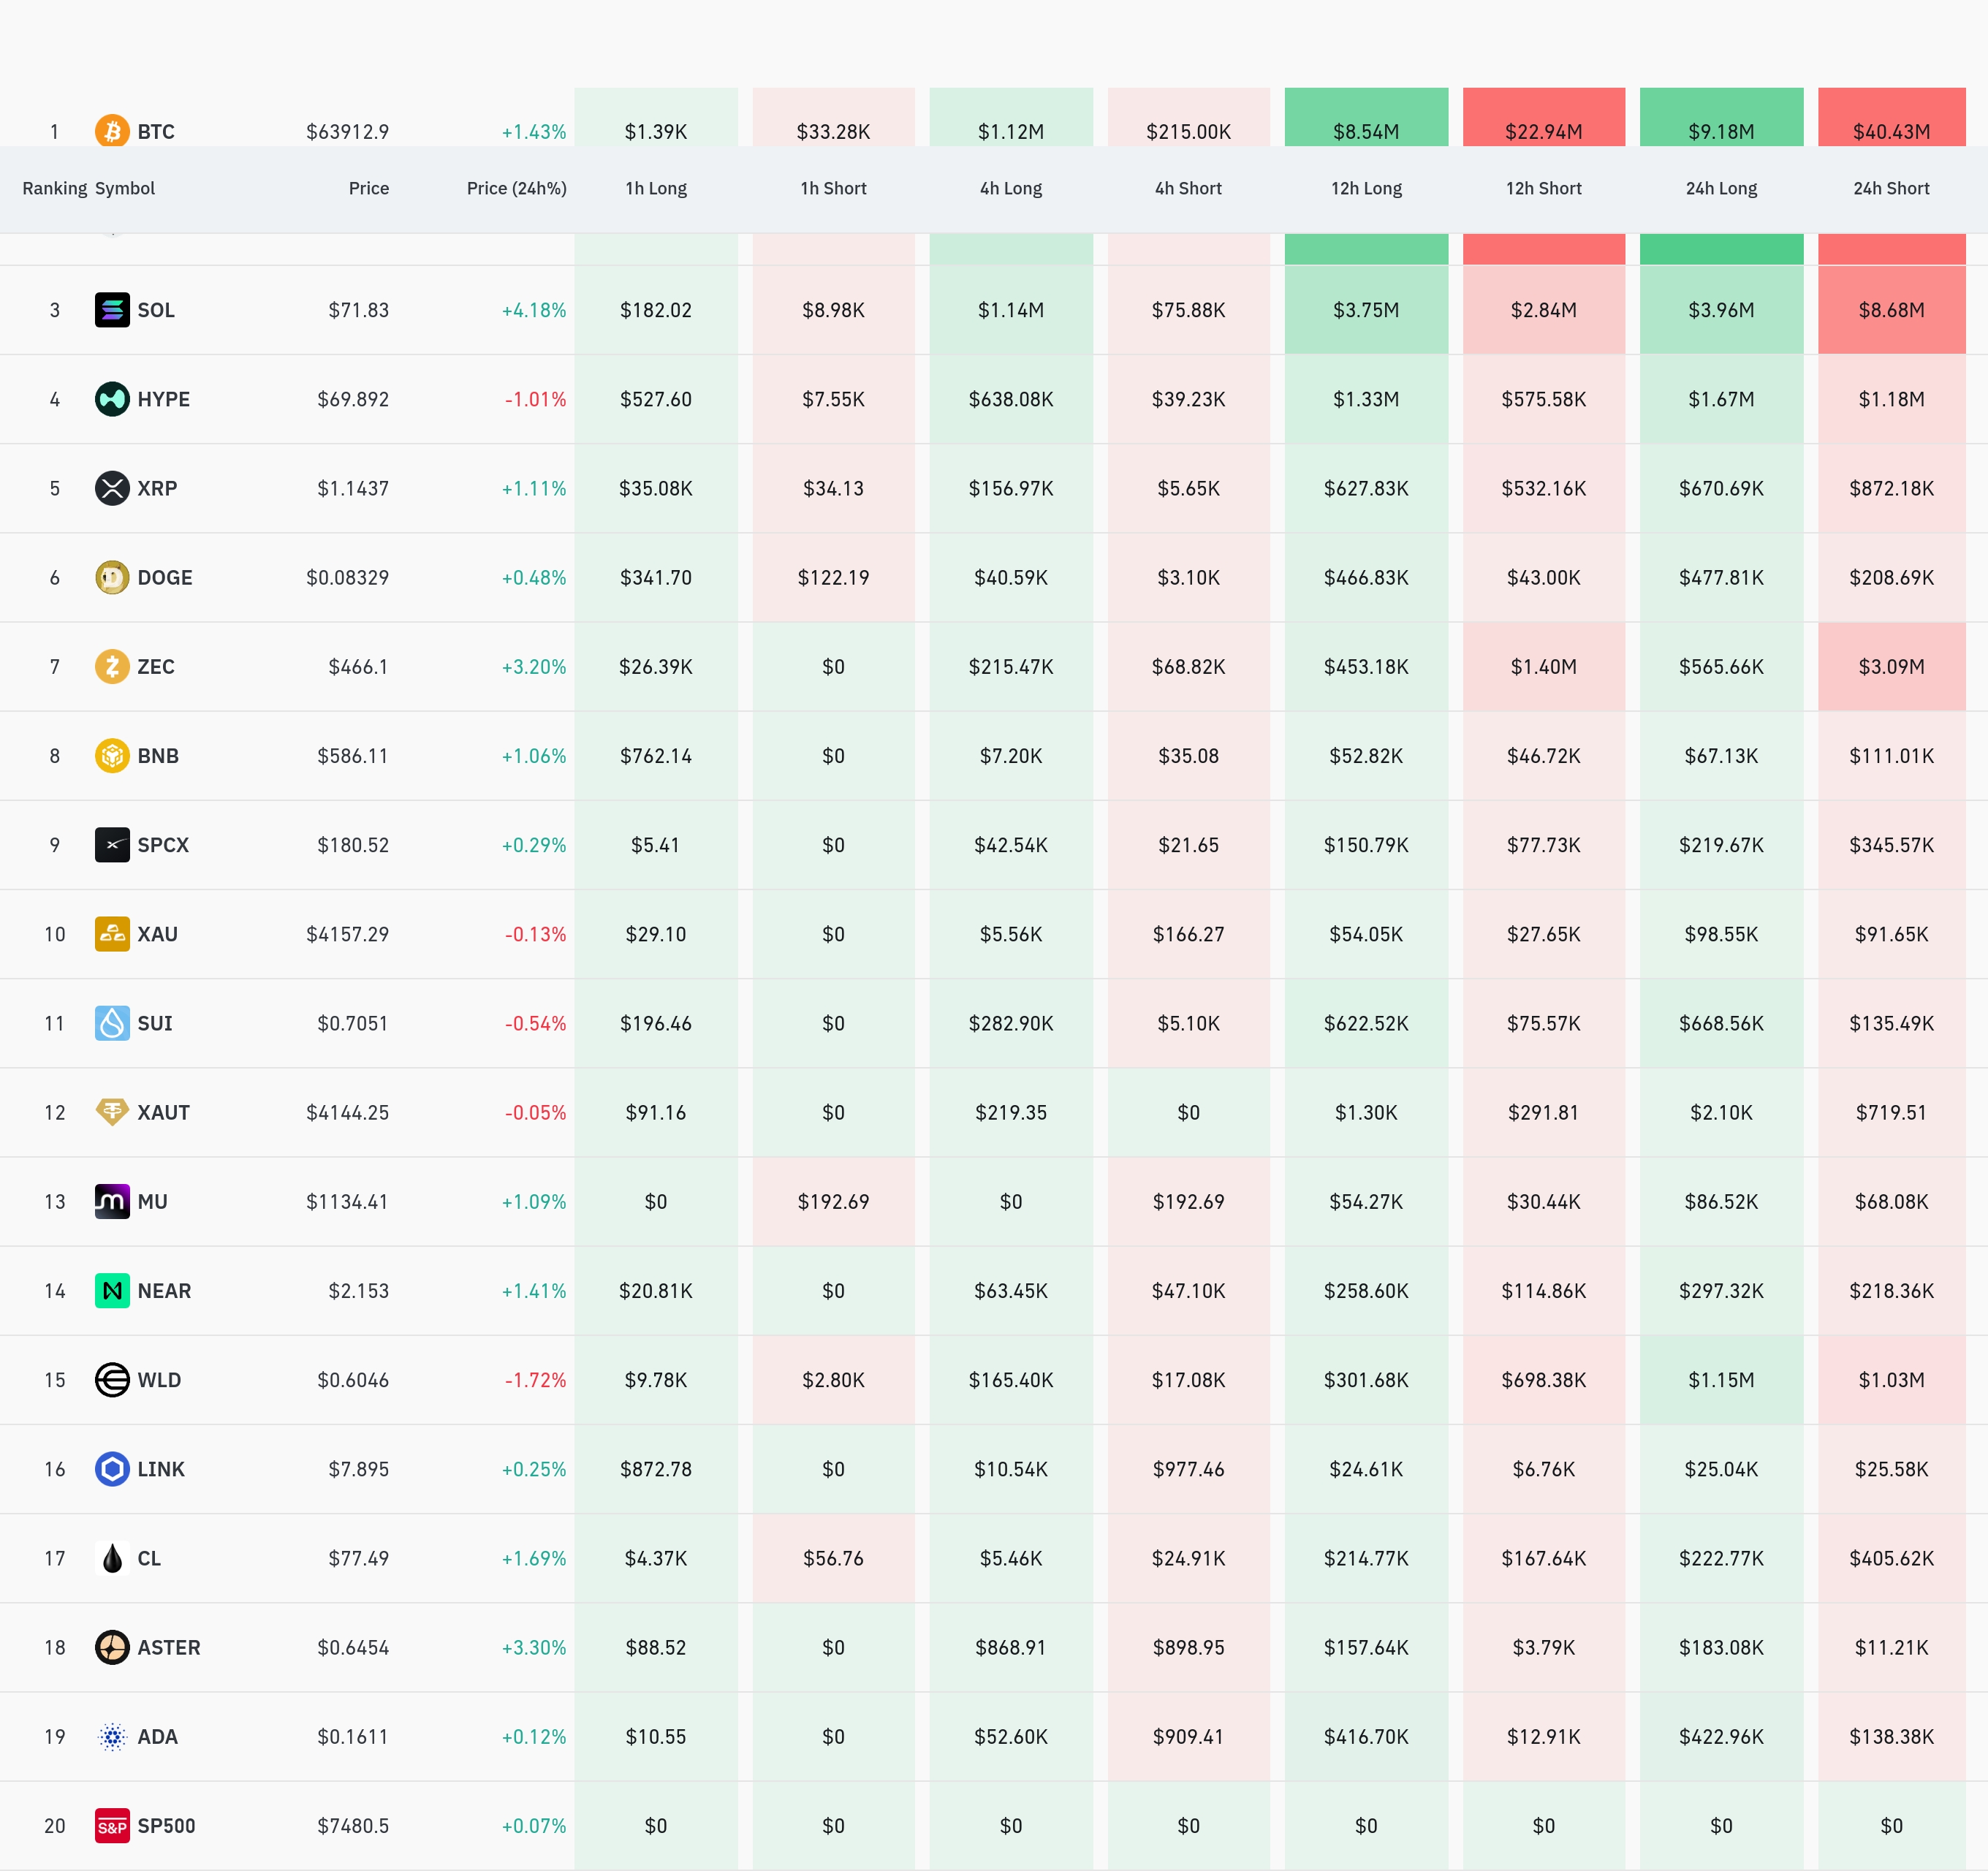Click the BTC Bitcoin coin icon
1988x1871 pixels.
112,130
